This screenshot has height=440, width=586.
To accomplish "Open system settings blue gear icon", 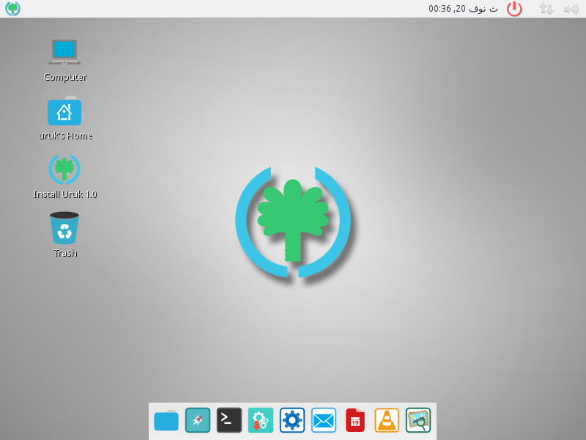I will click(x=292, y=420).
